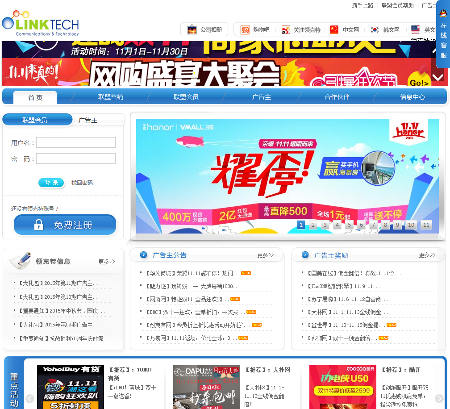Open 【大朴网】11.1-11.13全线佣金 item
Image resolution: width=450 pixels, height=409 pixels.
click(x=347, y=312)
